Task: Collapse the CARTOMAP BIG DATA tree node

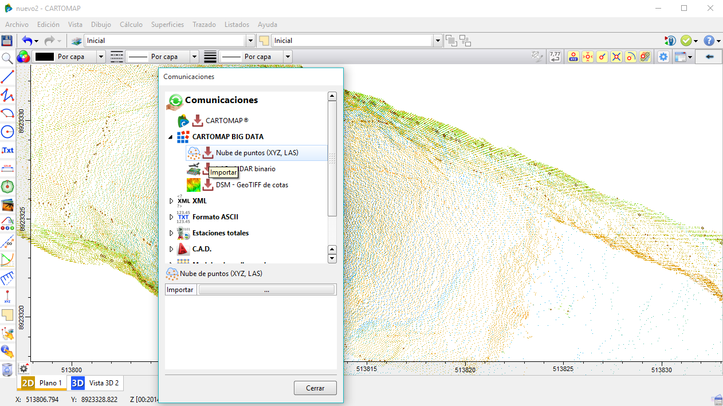Action: 171,137
